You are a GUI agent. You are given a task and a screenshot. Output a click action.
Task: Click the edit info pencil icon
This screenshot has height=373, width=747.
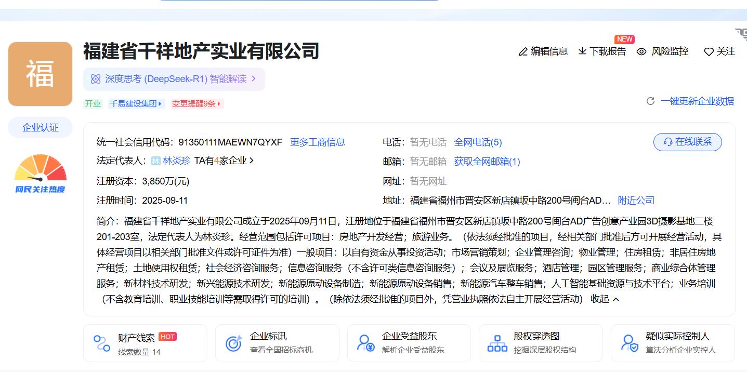(523, 51)
